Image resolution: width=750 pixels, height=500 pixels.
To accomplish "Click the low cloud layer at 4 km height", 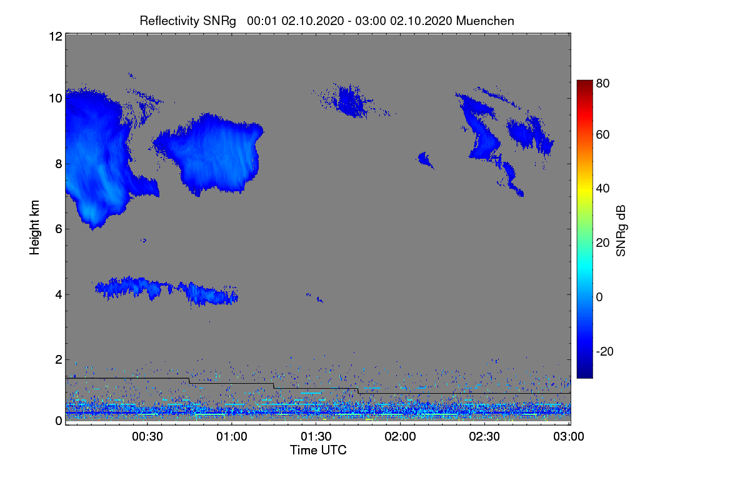I will [166, 290].
